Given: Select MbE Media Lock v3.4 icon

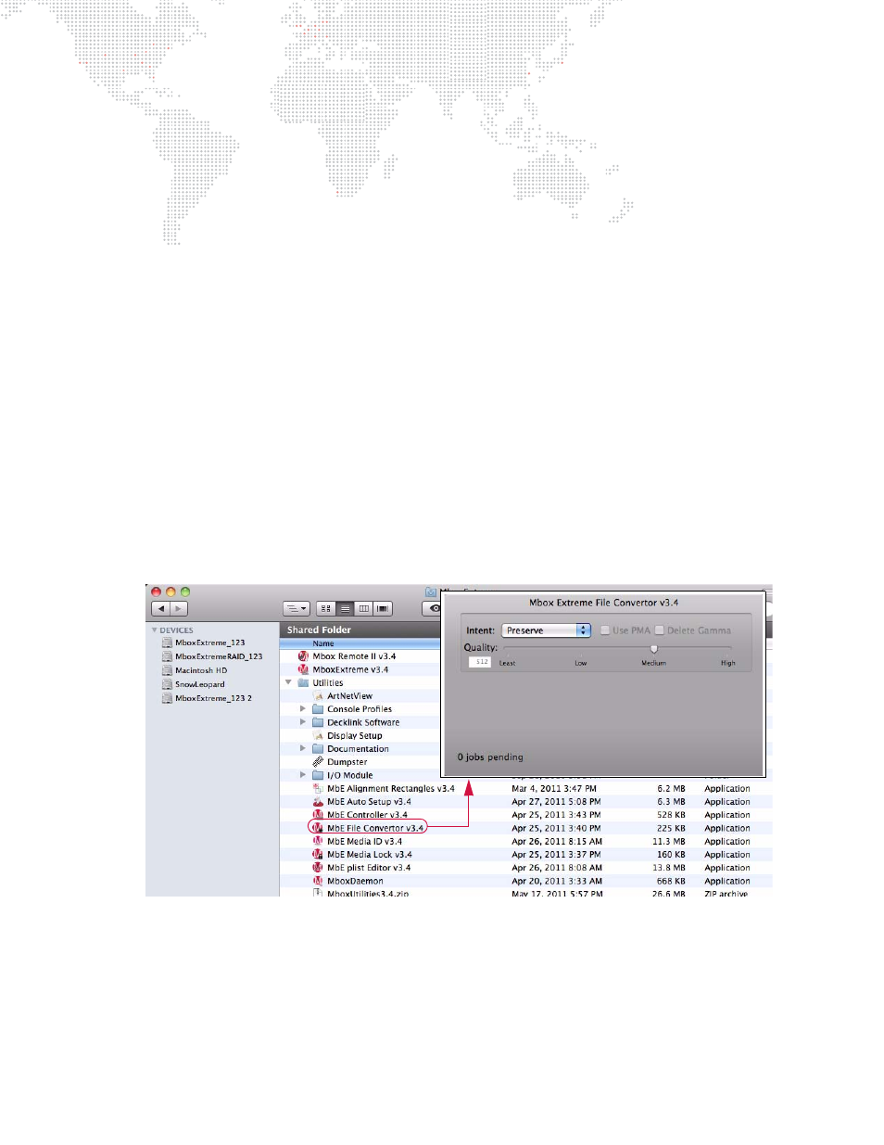Looking at the screenshot, I should (318, 855).
